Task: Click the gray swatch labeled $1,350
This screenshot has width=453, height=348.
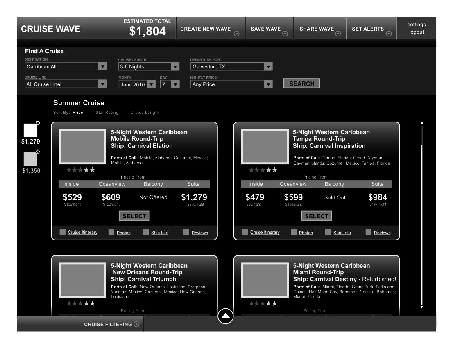Action: pos(30,159)
